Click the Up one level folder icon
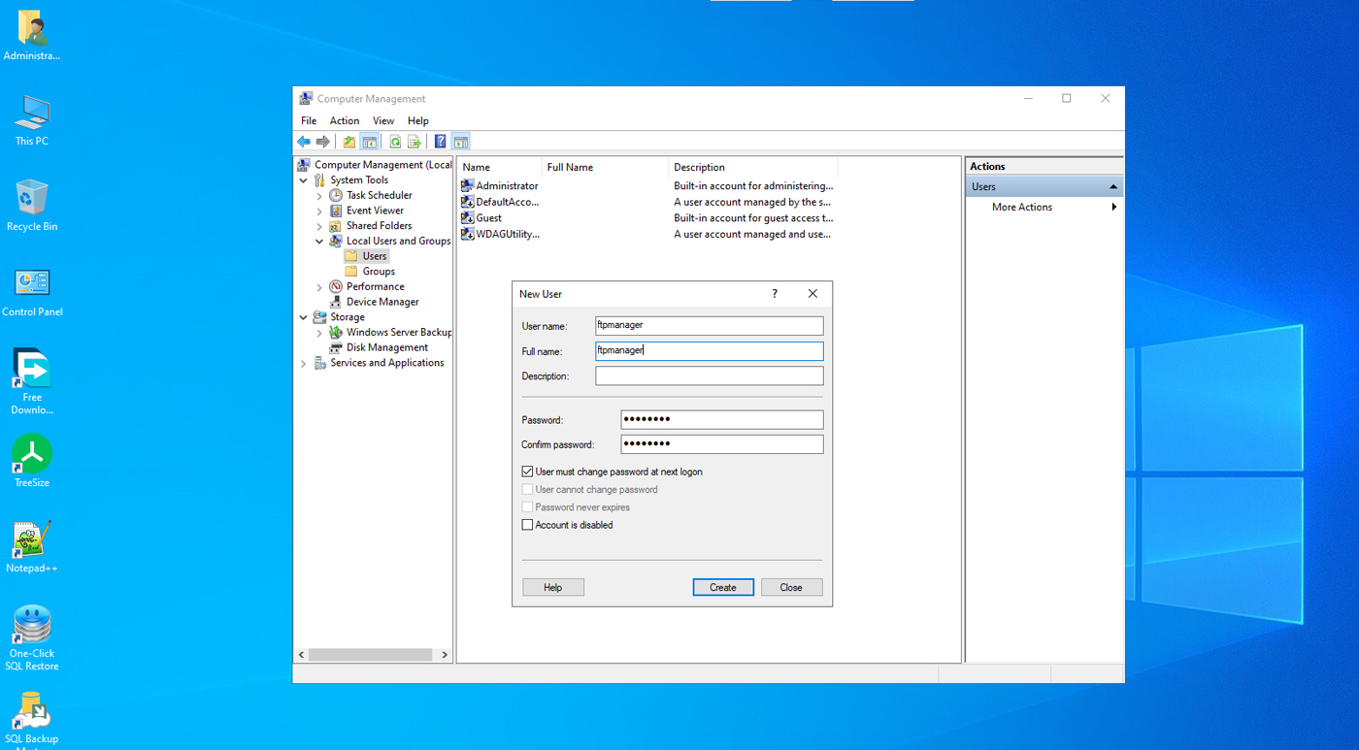Viewport: 1359px width, 750px height. (x=349, y=142)
